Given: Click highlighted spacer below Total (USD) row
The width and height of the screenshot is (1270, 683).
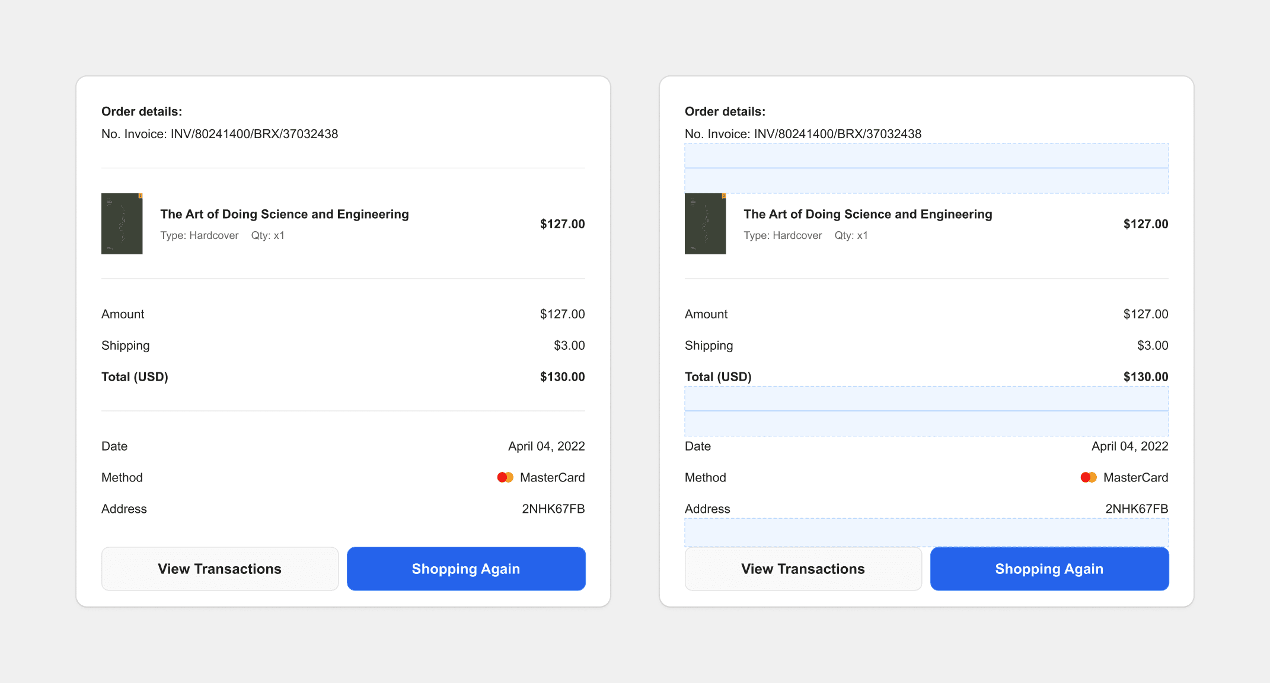Looking at the screenshot, I should coord(926,411).
